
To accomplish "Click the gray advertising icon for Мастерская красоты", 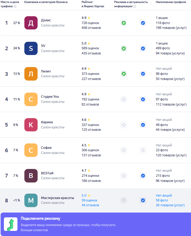I will pos(124,200).
